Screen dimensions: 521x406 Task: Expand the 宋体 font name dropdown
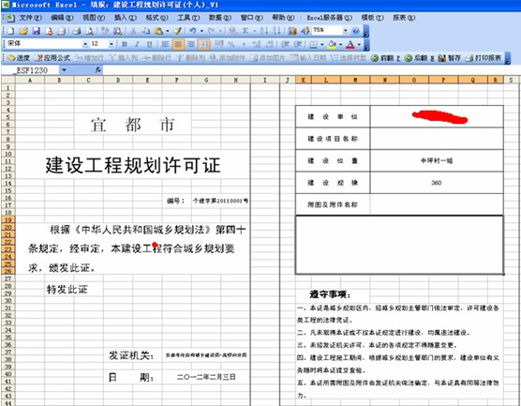(x=85, y=44)
